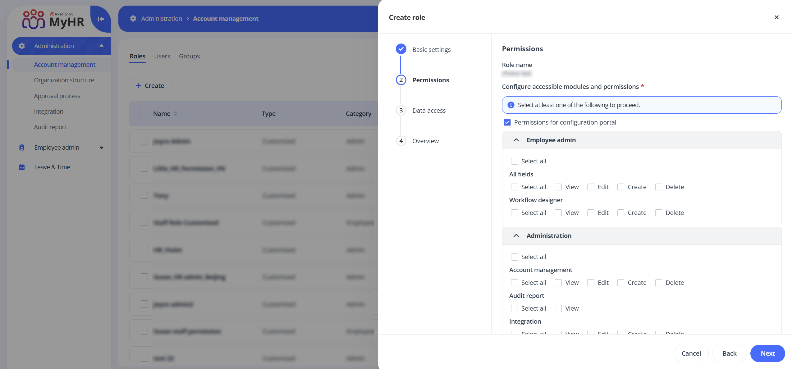The width and height of the screenshot is (792, 369).
Task: Click Administration breadcrumb link
Action: (x=162, y=19)
